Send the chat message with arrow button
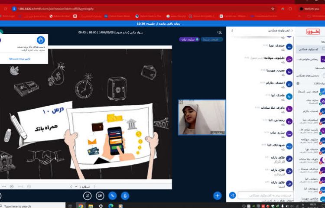This screenshot has height=208, width=325. coord(232,195)
